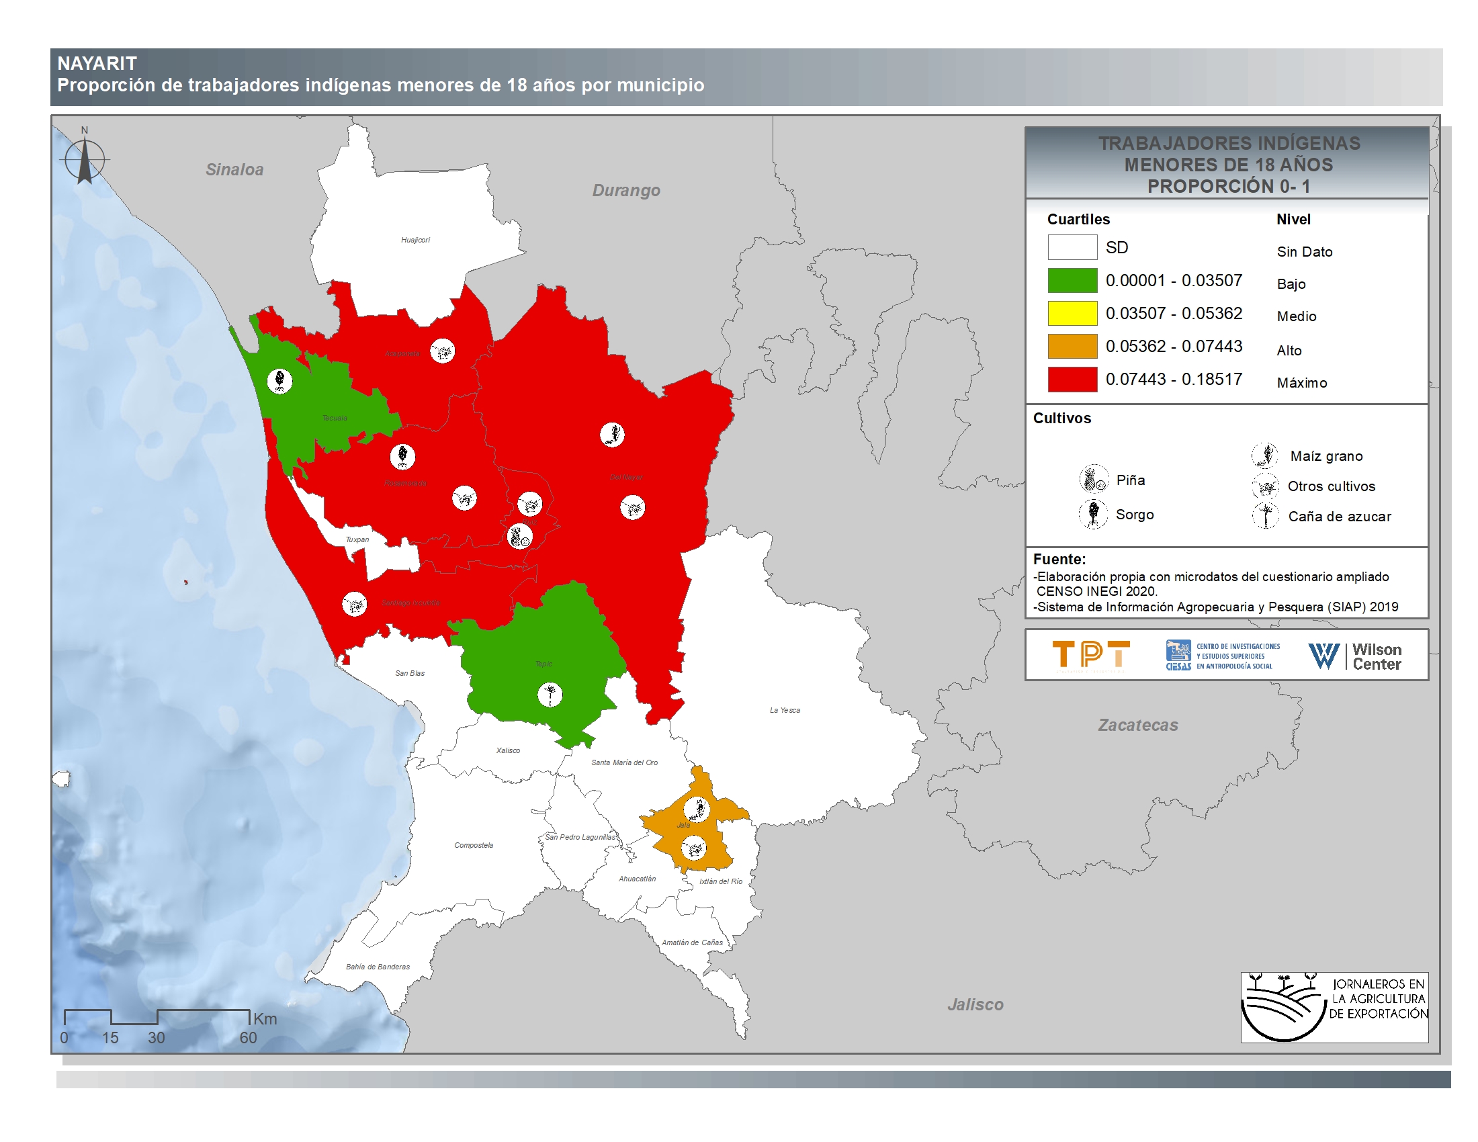Click the Maíz grano legend icon
The width and height of the screenshot is (1478, 1142).
tap(1264, 455)
